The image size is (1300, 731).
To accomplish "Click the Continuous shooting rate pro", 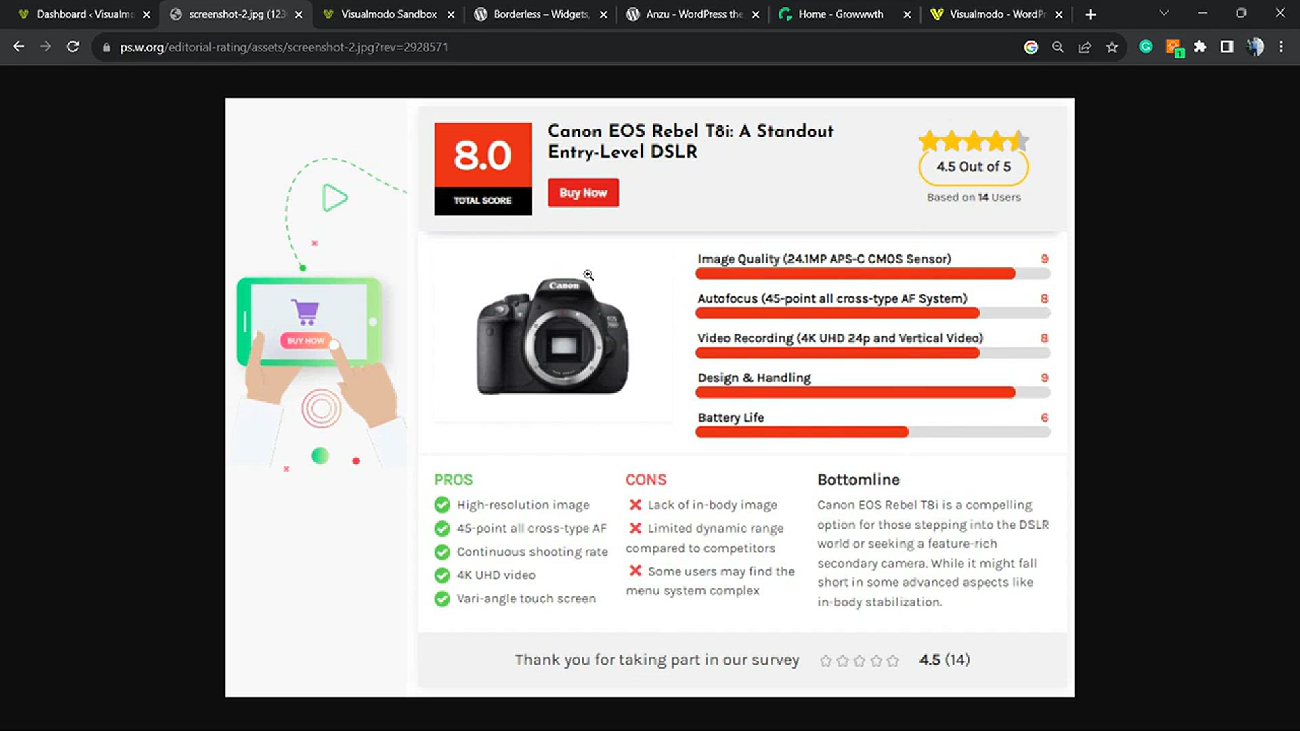I will point(532,552).
